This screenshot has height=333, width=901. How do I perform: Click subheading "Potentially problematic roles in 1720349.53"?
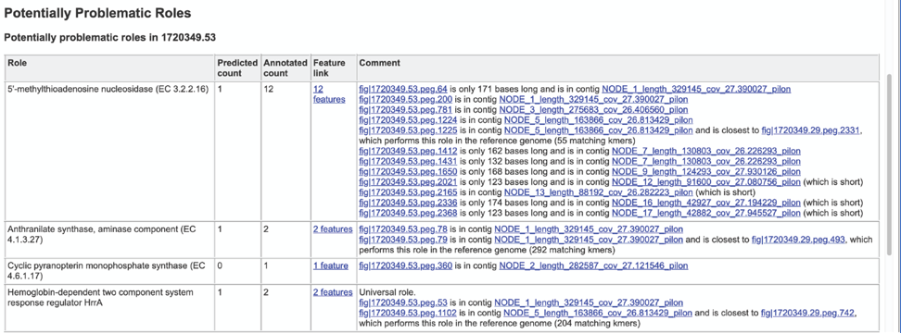point(109,37)
